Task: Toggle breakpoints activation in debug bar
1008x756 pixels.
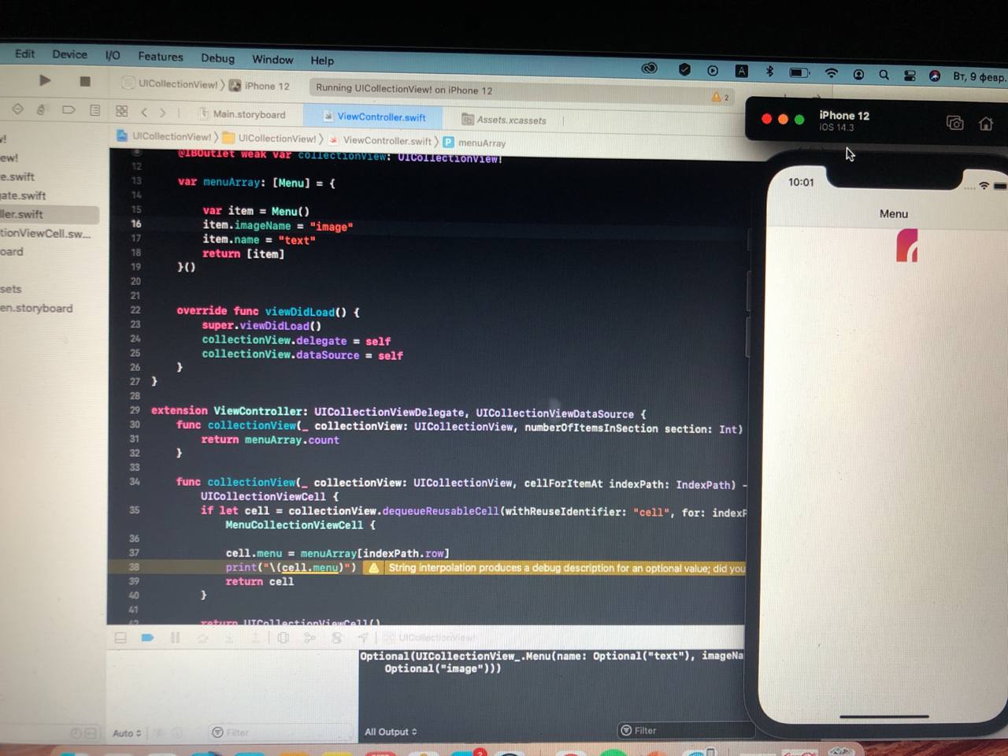Action: click(x=147, y=638)
